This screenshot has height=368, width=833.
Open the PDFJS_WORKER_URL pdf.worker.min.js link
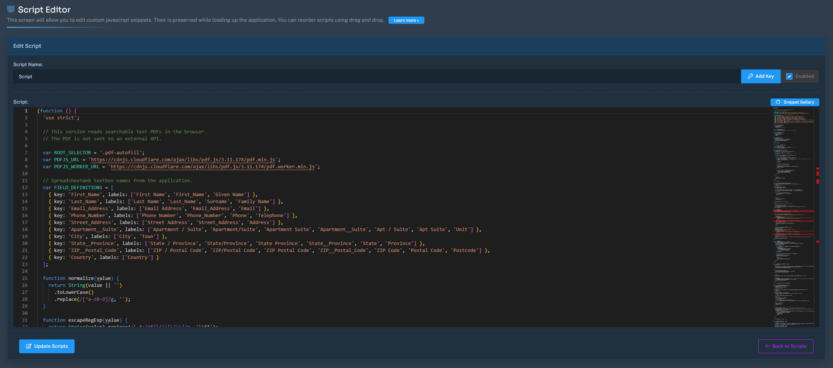point(213,167)
